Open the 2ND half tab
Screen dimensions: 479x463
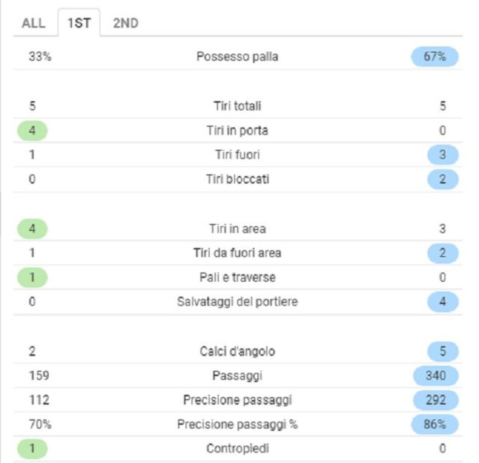point(126,23)
